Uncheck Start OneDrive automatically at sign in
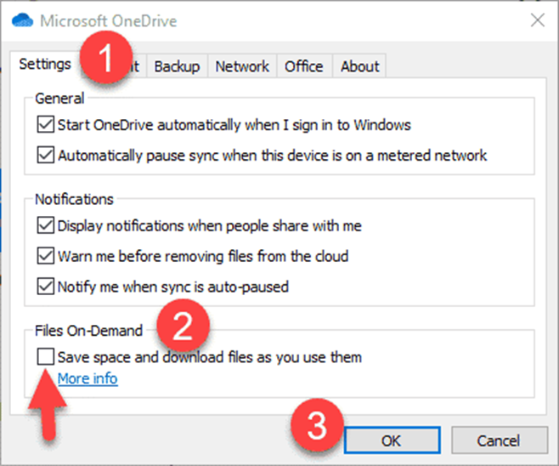The width and height of the screenshot is (559, 466). [46, 124]
